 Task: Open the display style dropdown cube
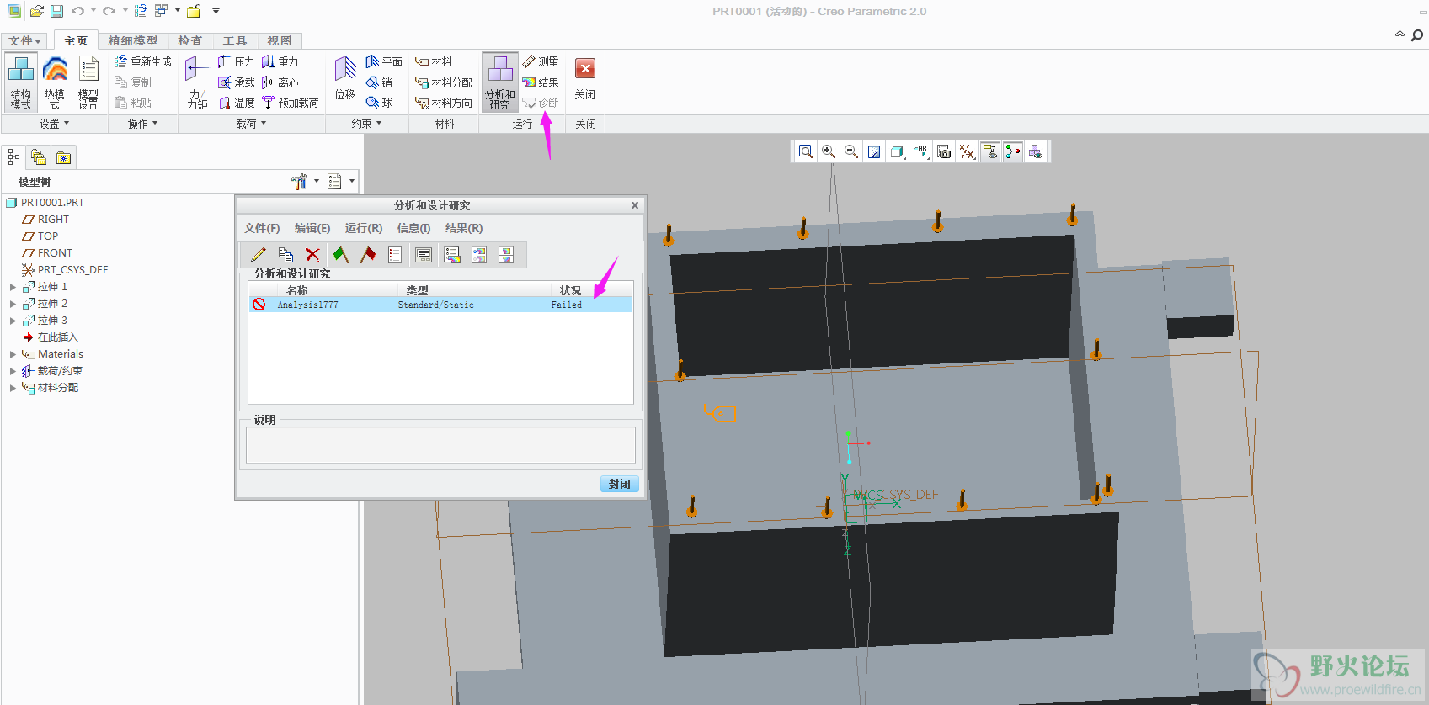click(898, 151)
